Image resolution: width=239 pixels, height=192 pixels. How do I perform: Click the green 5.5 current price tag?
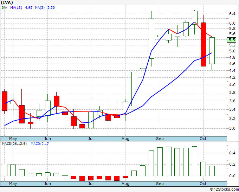coord(232,40)
